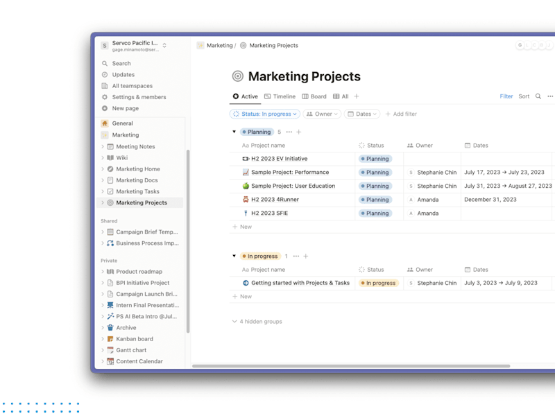Add a new item to the Planning group with plus
The height and width of the screenshot is (416, 555).
click(299, 132)
